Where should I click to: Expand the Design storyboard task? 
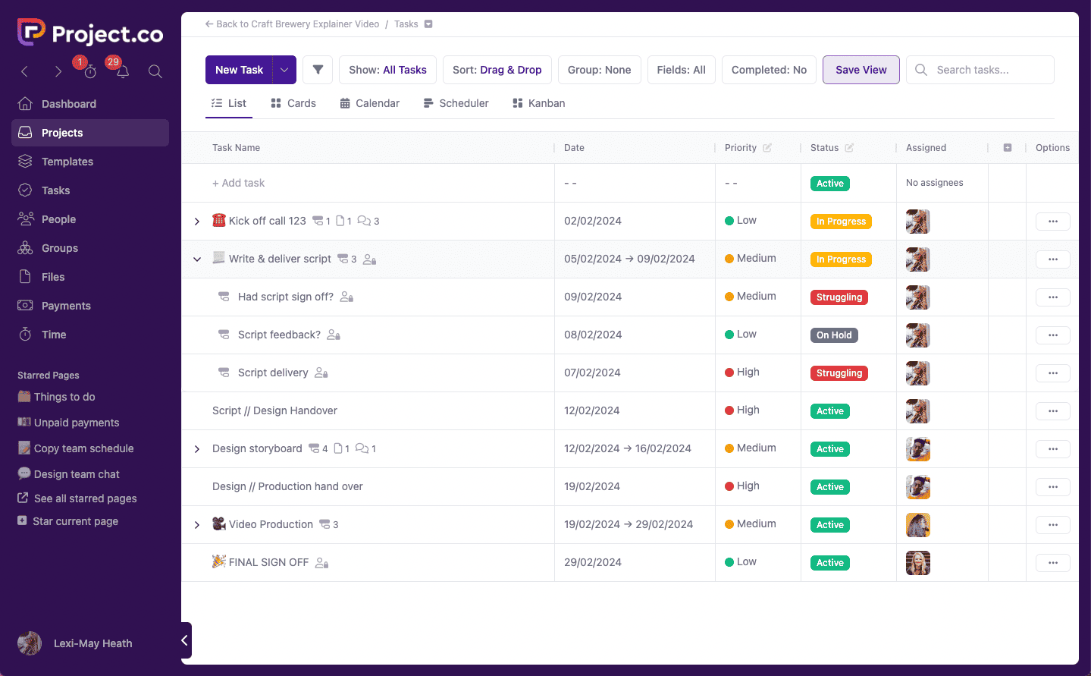197,448
